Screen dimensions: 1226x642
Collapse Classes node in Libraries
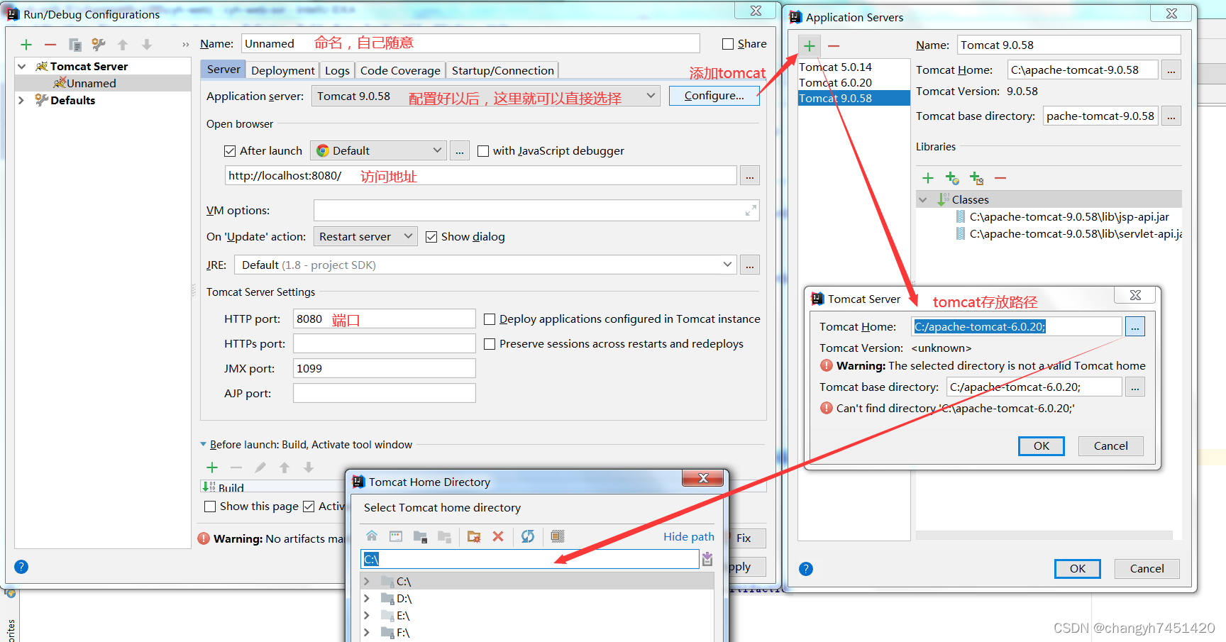923,200
